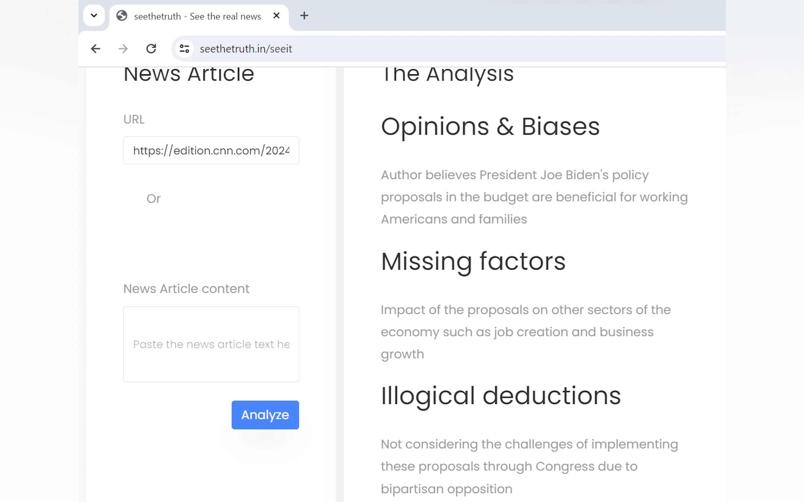Screen dimensions: 804x502
Task: Click the address bar showing seethetruth.in/seeit
Action: [399, 49]
